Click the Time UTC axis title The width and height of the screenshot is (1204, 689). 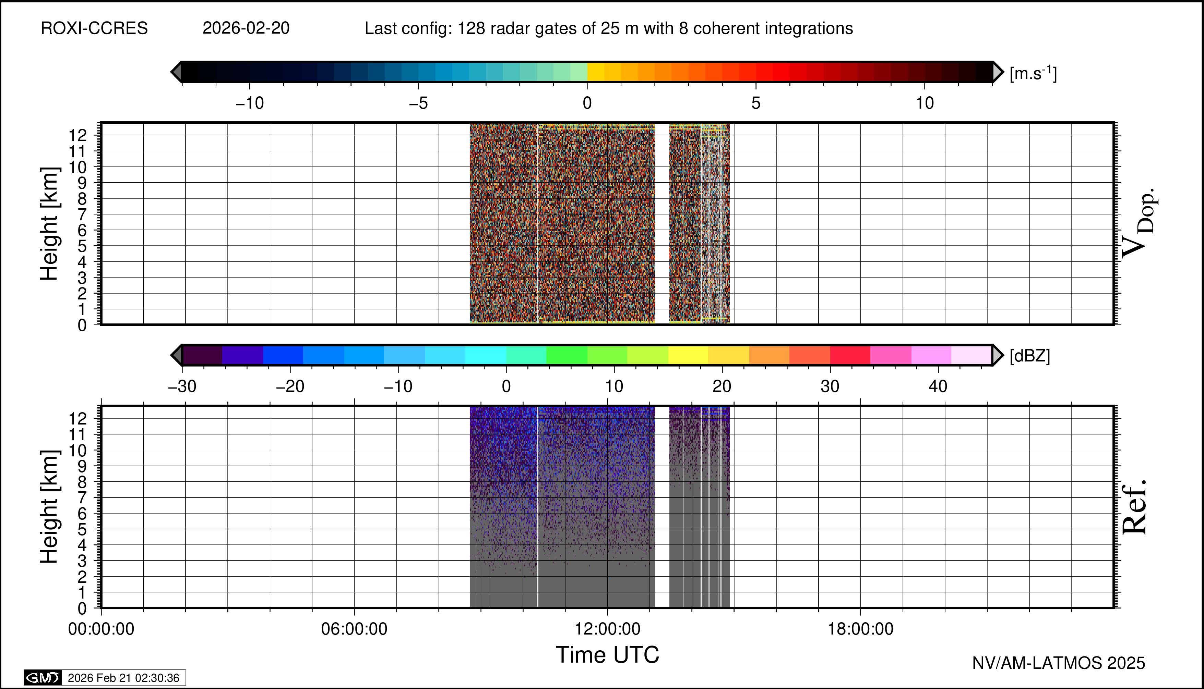click(x=607, y=655)
